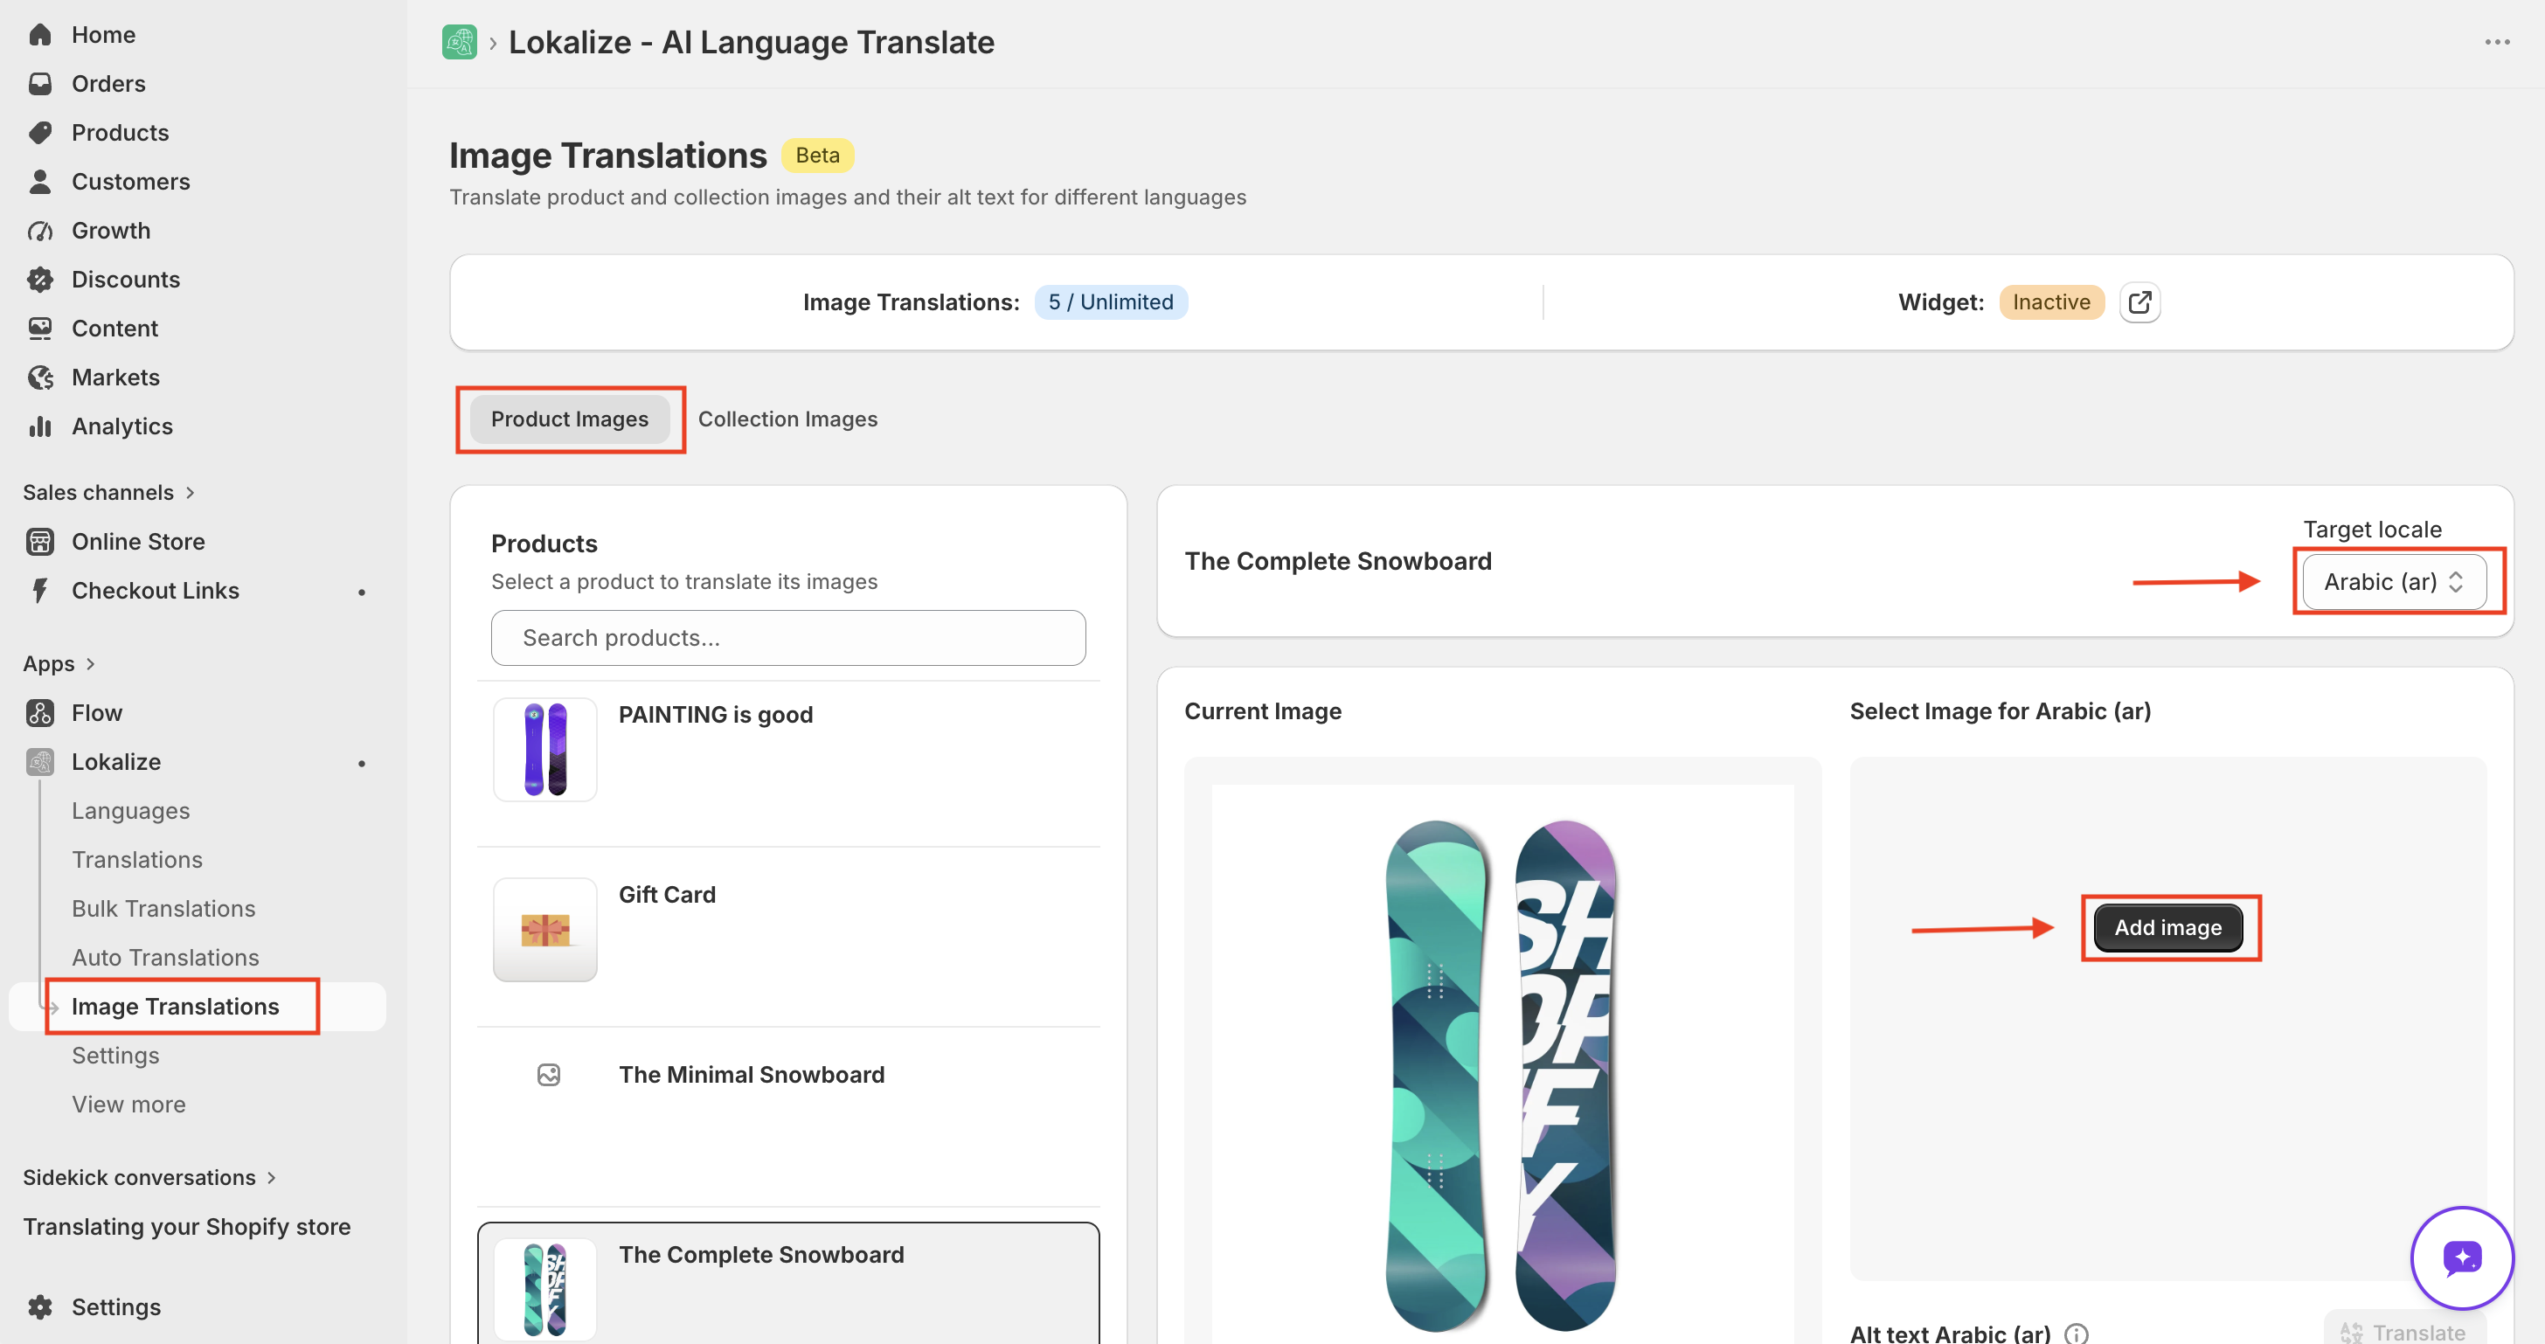The height and width of the screenshot is (1344, 2545).
Task: Open the Sidekick chat assistant bubble
Action: click(x=2461, y=1257)
